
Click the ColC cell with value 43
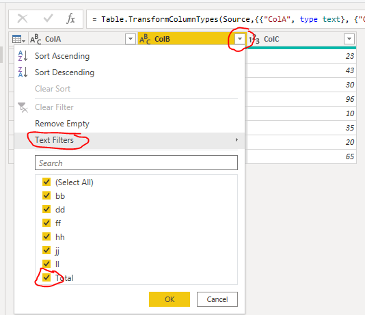click(301, 70)
